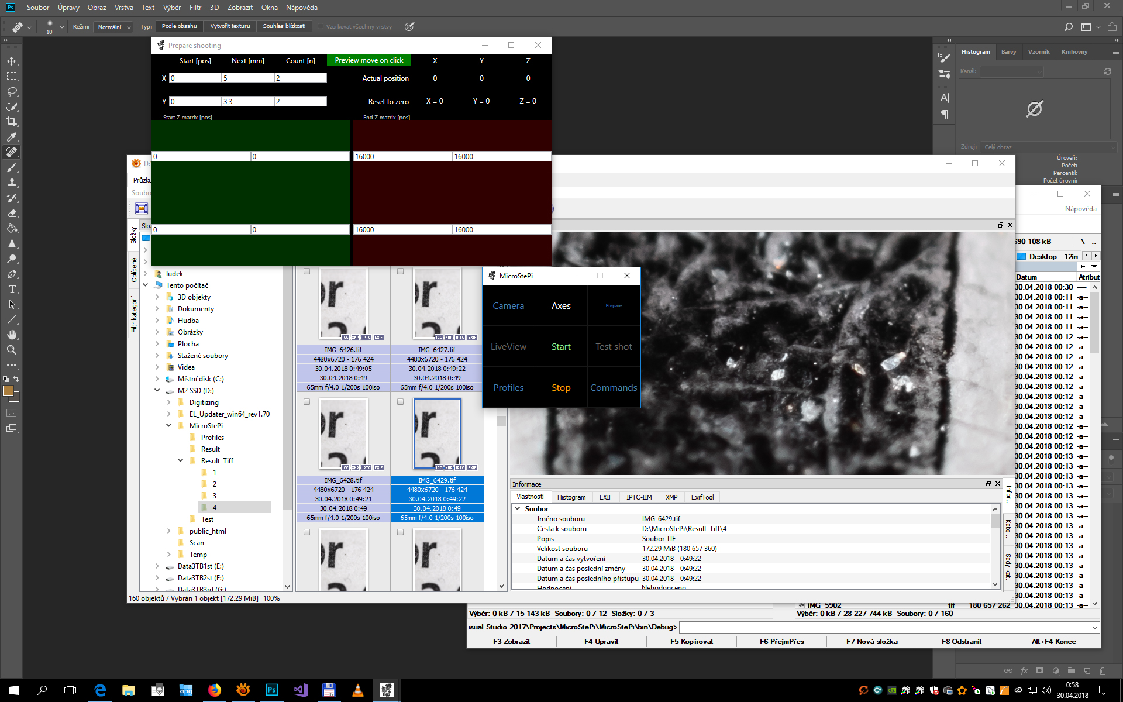Open the Filtr menu
Image resolution: width=1123 pixels, height=702 pixels.
click(x=195, y=8)
